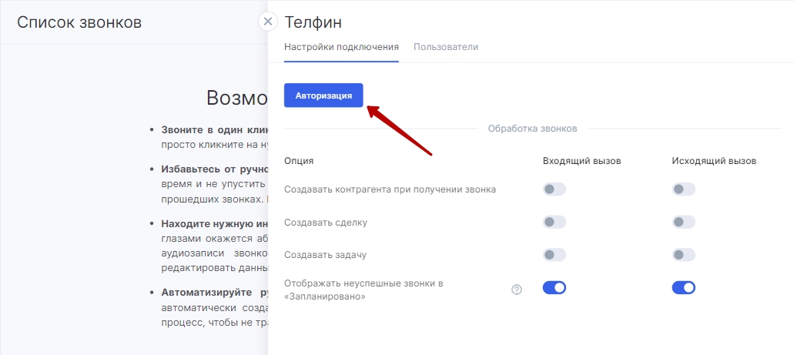Viewport: 794px width, 355px height.
Task: Close the Телфин settings panel
Action: click(268, 22)
